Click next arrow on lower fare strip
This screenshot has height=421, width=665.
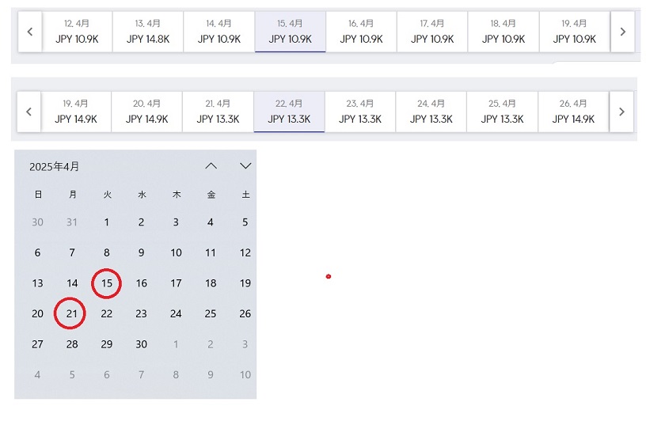(621, 112)
